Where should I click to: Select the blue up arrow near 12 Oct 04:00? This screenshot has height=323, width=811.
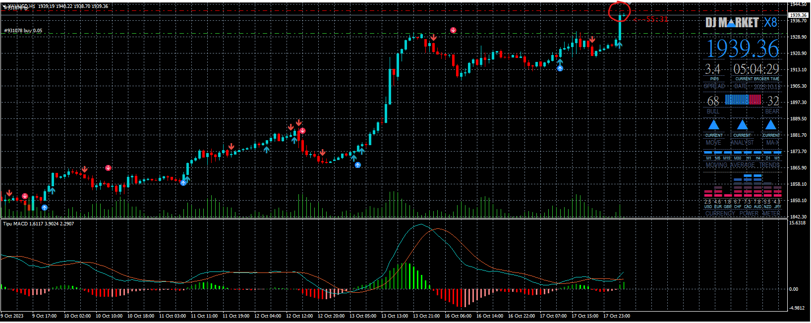pyautogui.click(x=267, y=149)
